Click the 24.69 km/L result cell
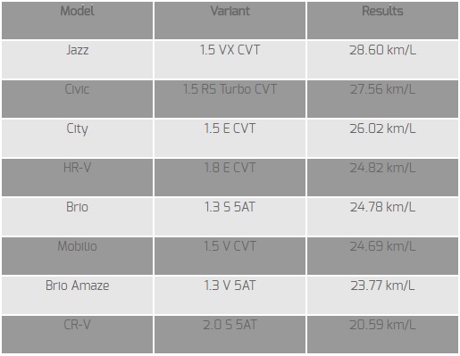Viewport: 460px width, 356px height. [x=382, y=256]
